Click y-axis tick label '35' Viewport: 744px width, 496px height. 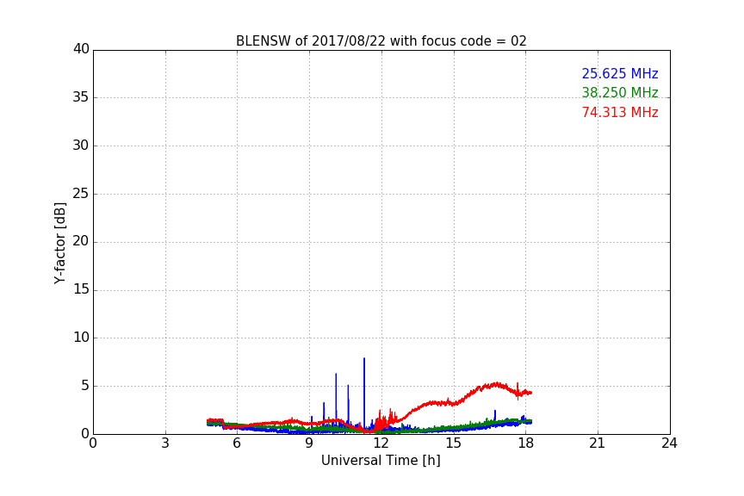click(81, 97)
